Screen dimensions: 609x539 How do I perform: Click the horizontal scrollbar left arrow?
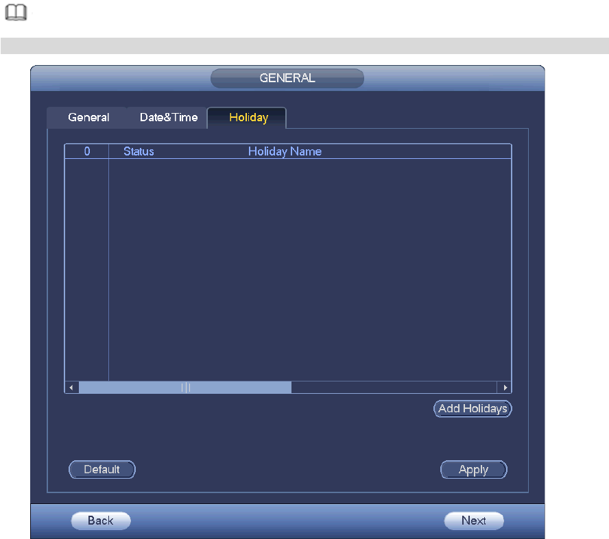click(x=71, y=388)
